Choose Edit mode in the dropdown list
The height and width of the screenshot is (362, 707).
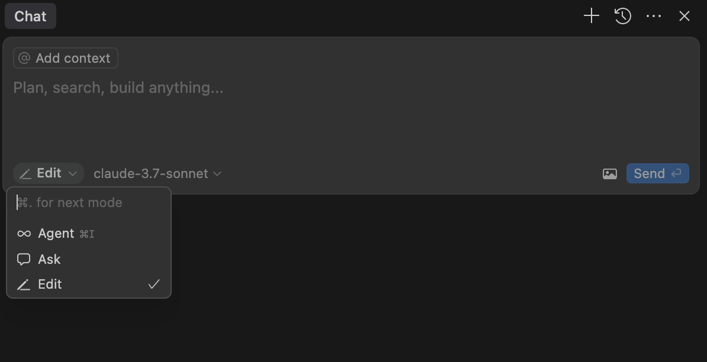coord(50,285)
